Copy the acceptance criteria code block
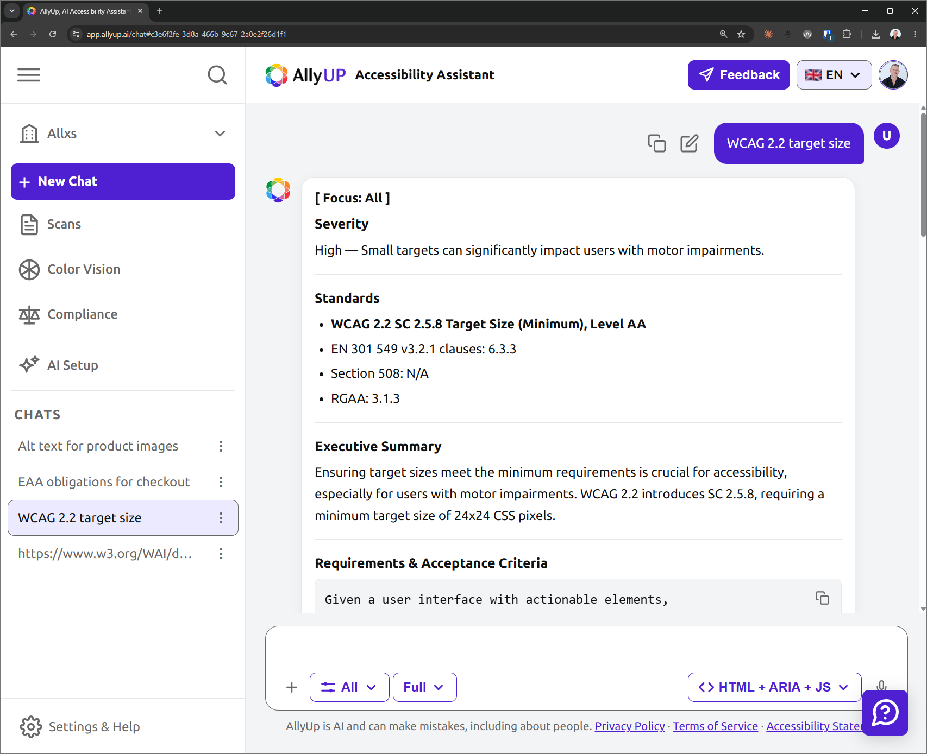 click(822, 598)
